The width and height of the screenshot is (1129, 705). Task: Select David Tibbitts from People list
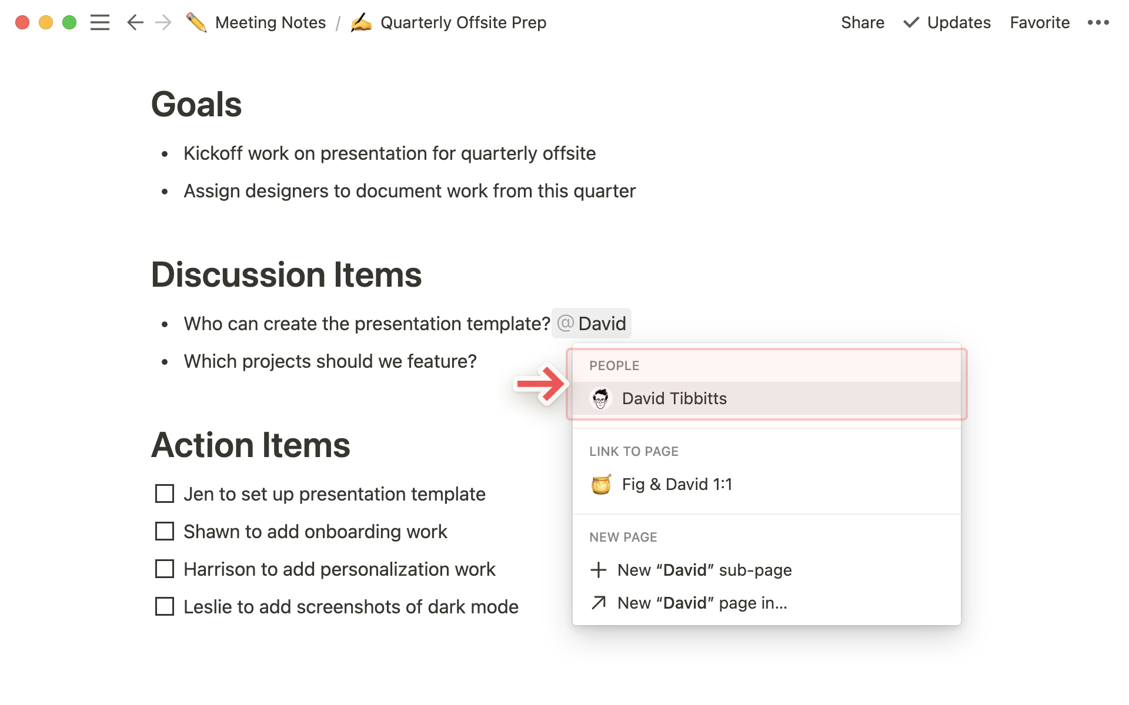pyautogui.click(x=674, y=399)
